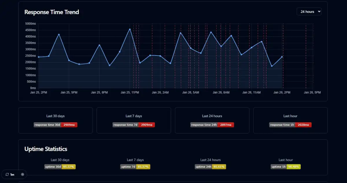Click the 1m auto-refresh label

point(12,174)
